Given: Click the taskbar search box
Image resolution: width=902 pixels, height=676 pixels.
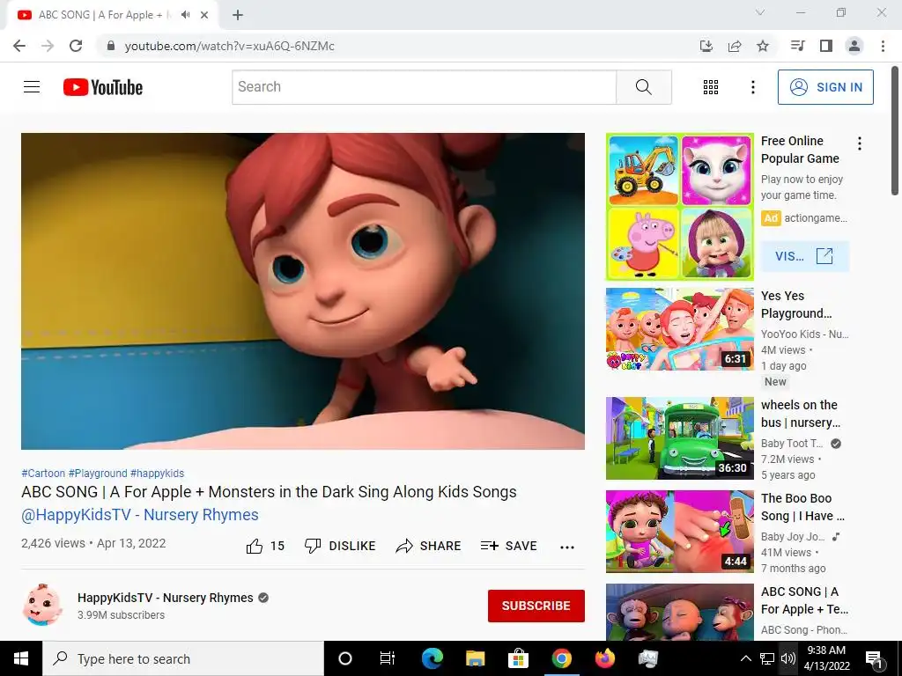Looking at the screenshot, I should coord(183,658).
